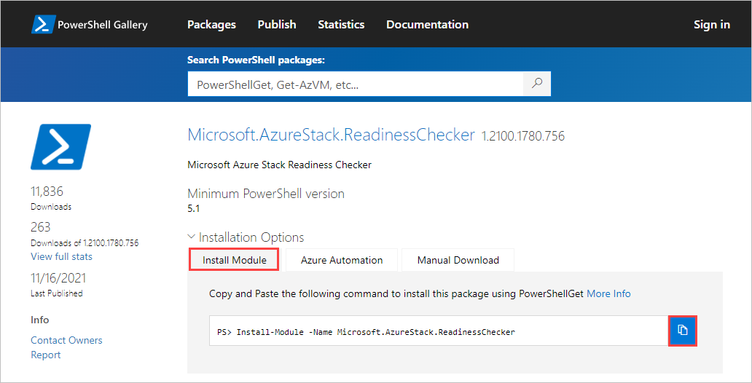Open the Microsoft.AzureStack.ReadinessChecker package title
Screen dimensions: 752x383
[x=331, y=135]
